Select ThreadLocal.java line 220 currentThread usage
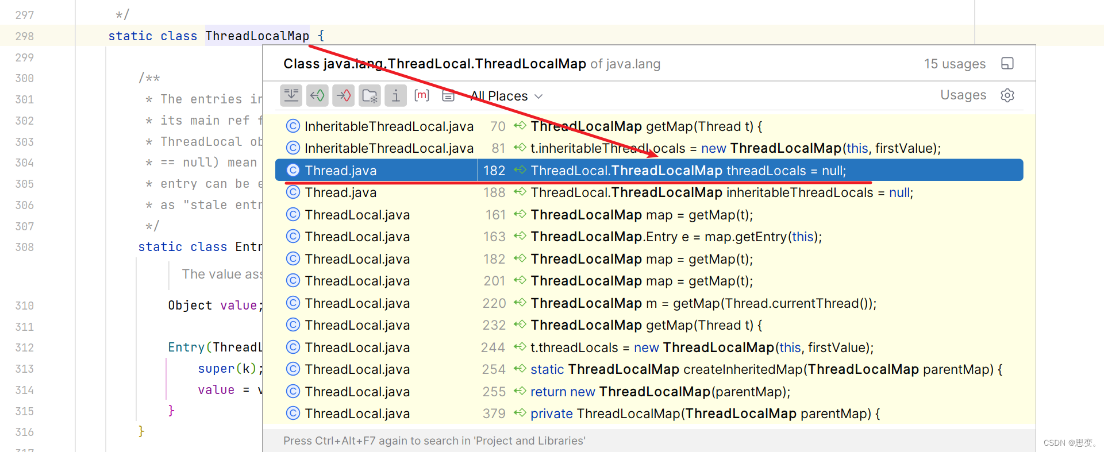 649,303
